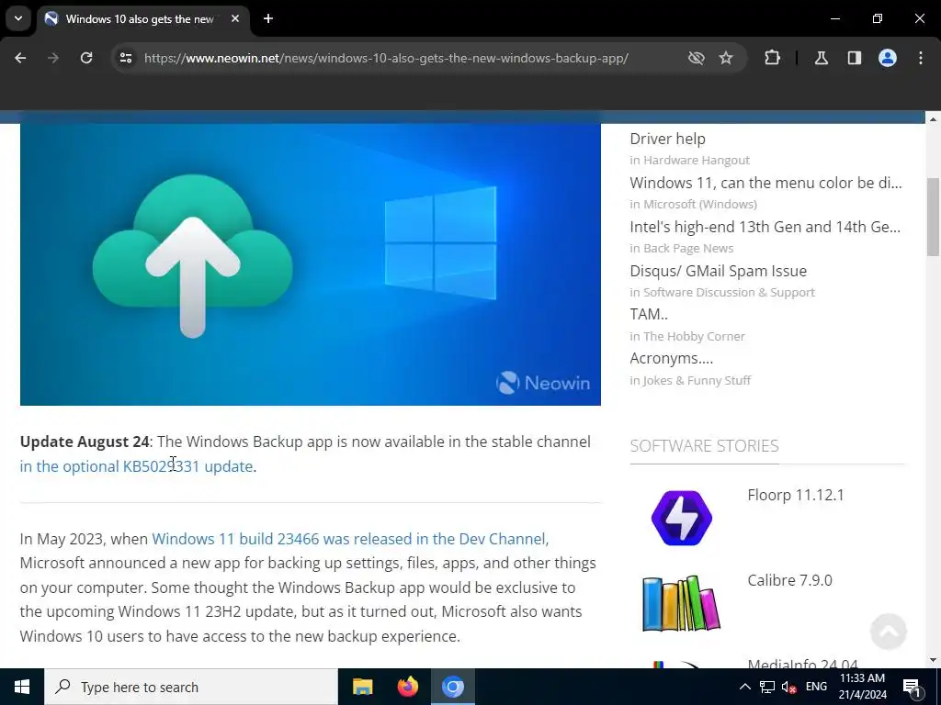This screenshot has width=941, height=705.
Task: Open the Calibre 7.9.0 story
Action: click(x=789, y=580)
